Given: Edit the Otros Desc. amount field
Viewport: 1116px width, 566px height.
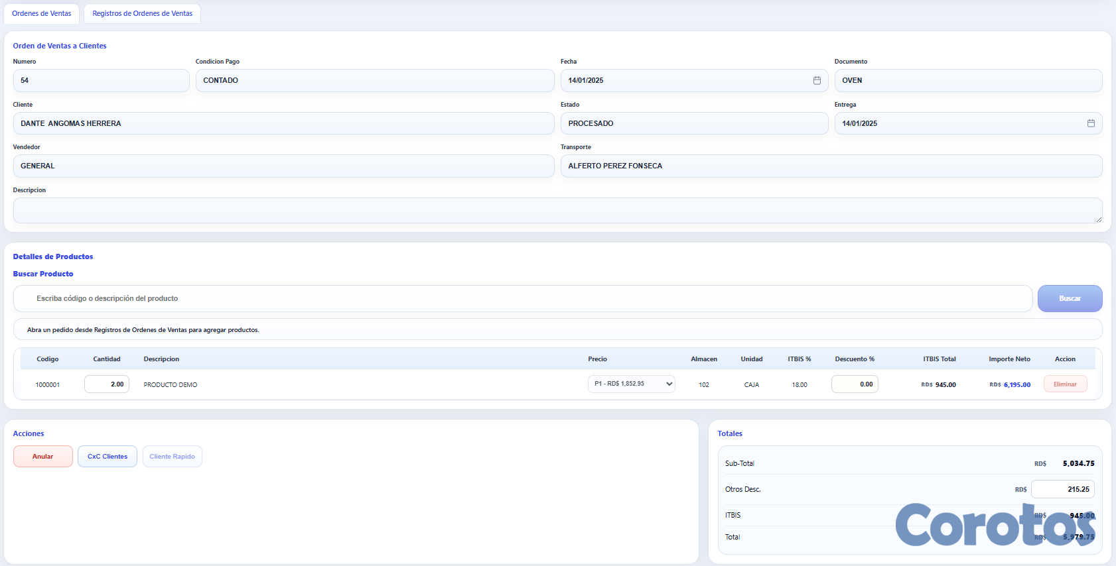Looking at the screenshot, I should point(1062,489).
